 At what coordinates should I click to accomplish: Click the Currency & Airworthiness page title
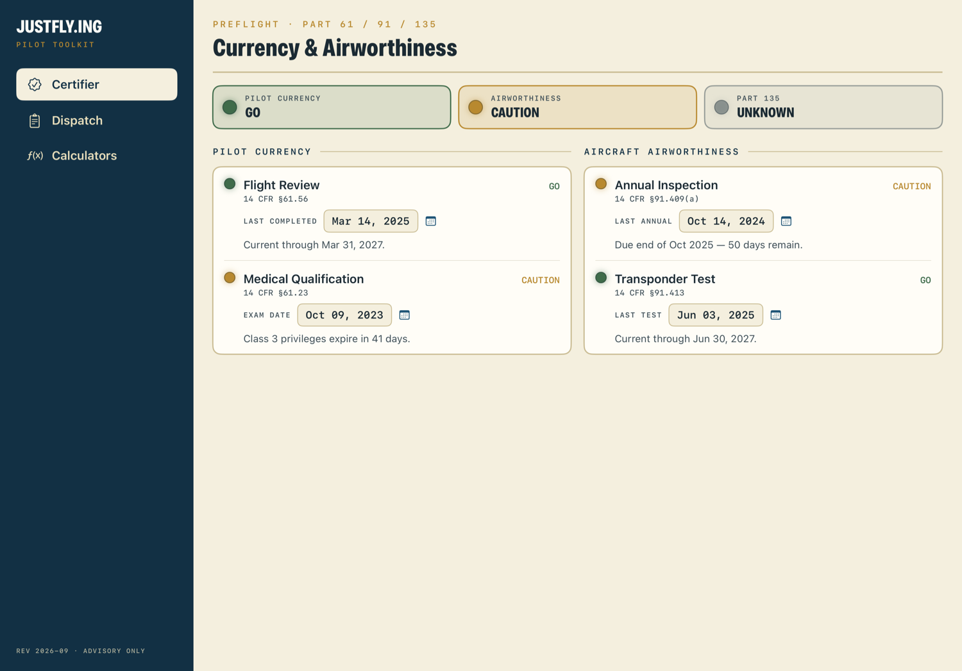tap(335, 48)
